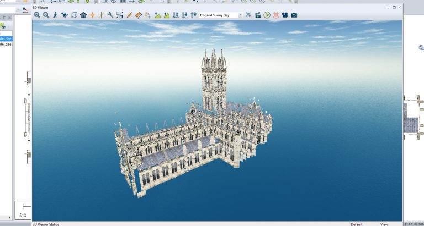Click the orange crosshair plus icon
The height and width of the screenshot is (226, 424).
coord(102,15)
